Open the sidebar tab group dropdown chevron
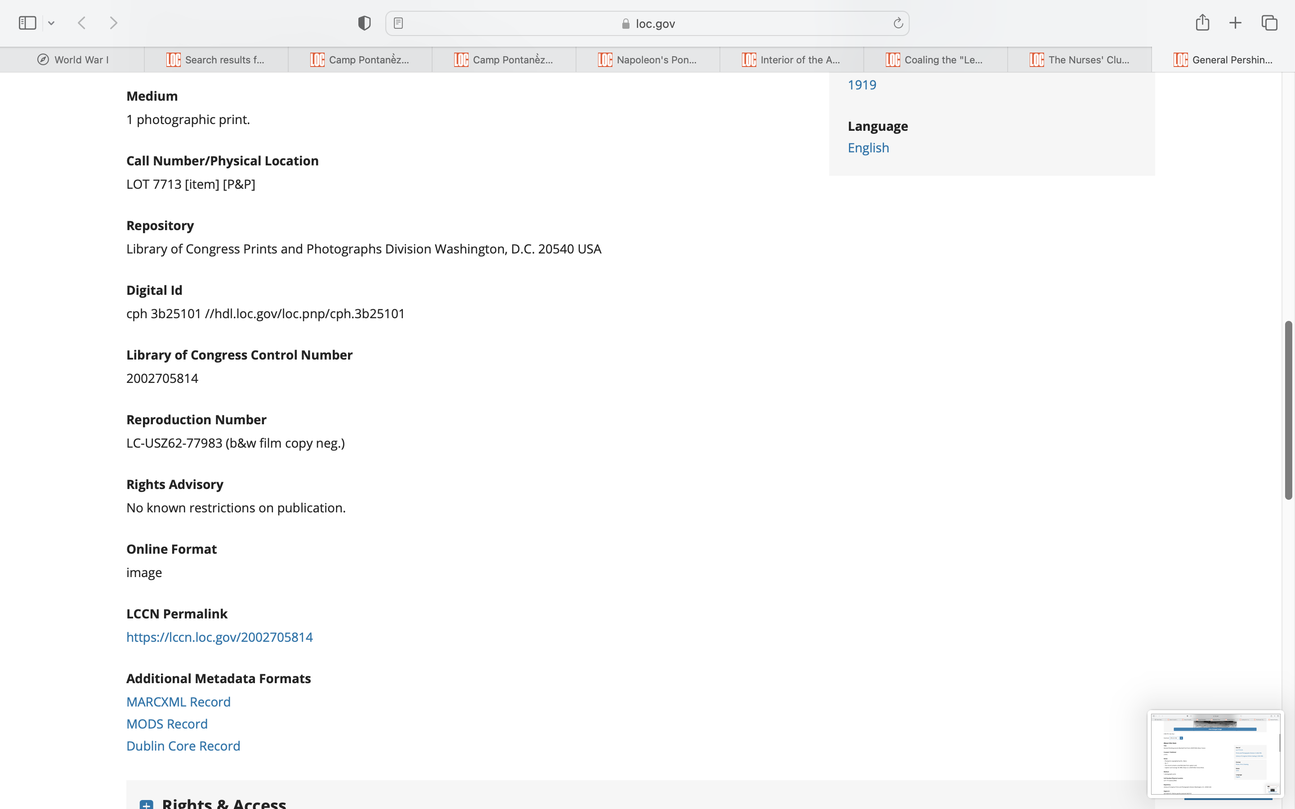1295x809 pixels. pos(51,23)
